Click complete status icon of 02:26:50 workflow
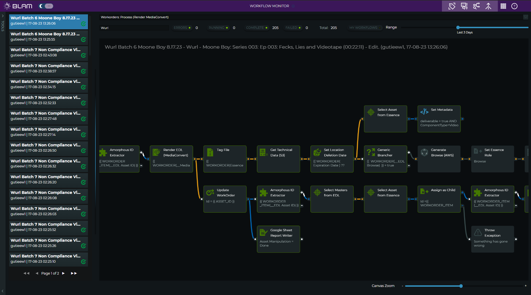531x295 pixels. (x=84, y=151)
